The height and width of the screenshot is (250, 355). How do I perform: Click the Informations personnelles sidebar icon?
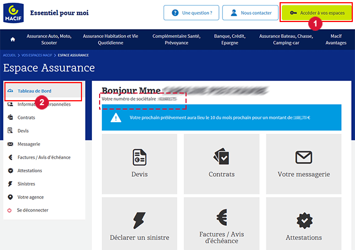[10, 104]
